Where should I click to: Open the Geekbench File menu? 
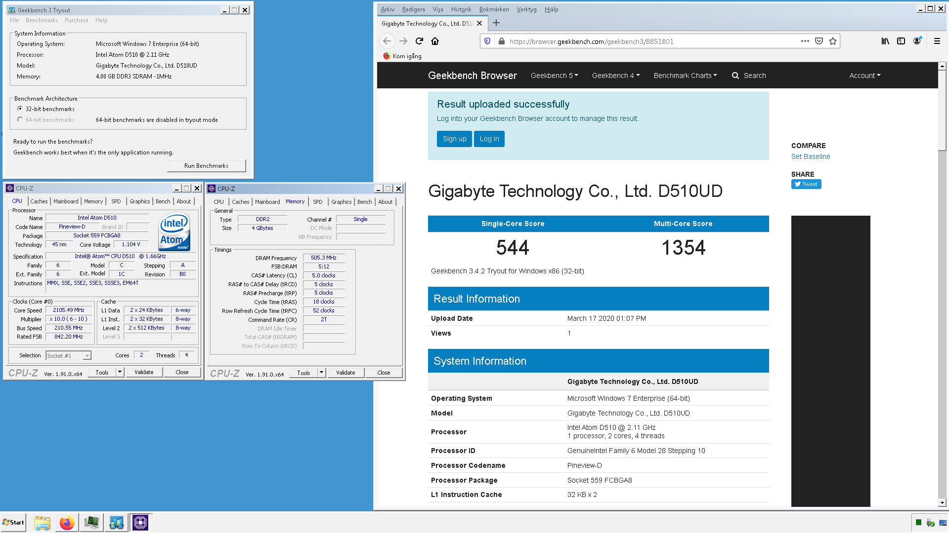pyautogui.click(x=14, y=20)
